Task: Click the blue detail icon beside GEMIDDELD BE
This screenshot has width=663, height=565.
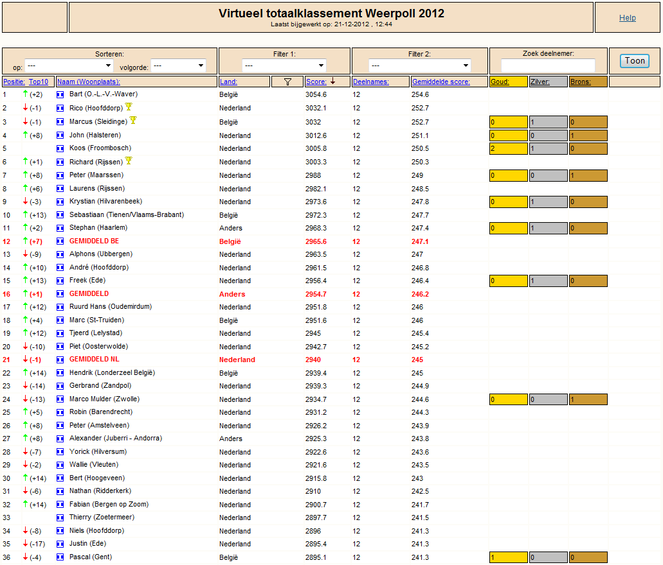Action: click(x=60, y=241)
